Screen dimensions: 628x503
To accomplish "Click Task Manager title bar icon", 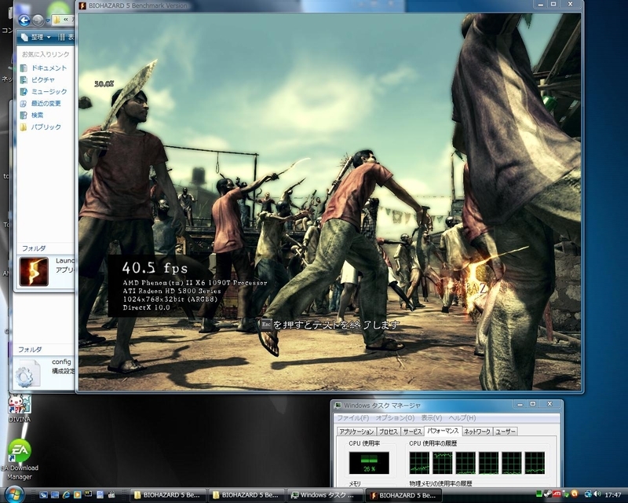I will (x=338, y=406).
